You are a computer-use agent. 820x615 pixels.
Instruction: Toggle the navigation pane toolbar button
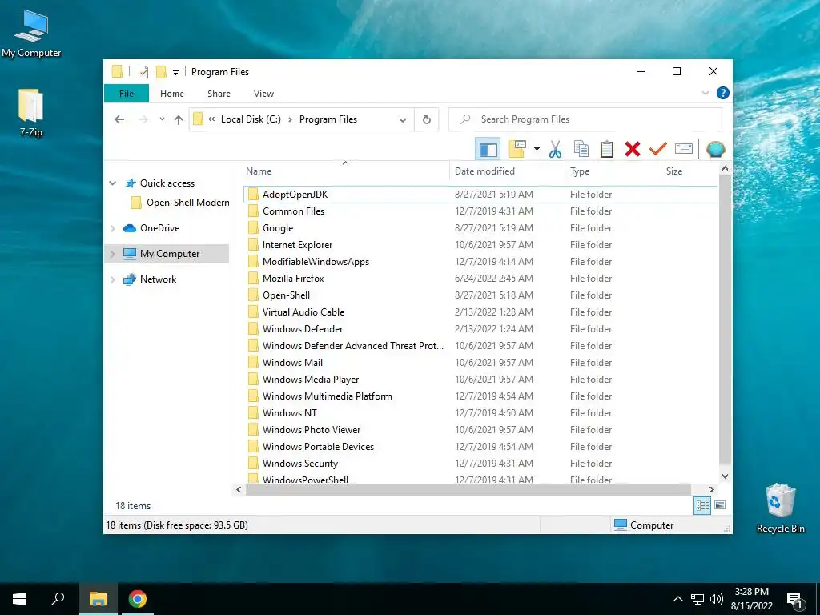[x=488, y=150]
